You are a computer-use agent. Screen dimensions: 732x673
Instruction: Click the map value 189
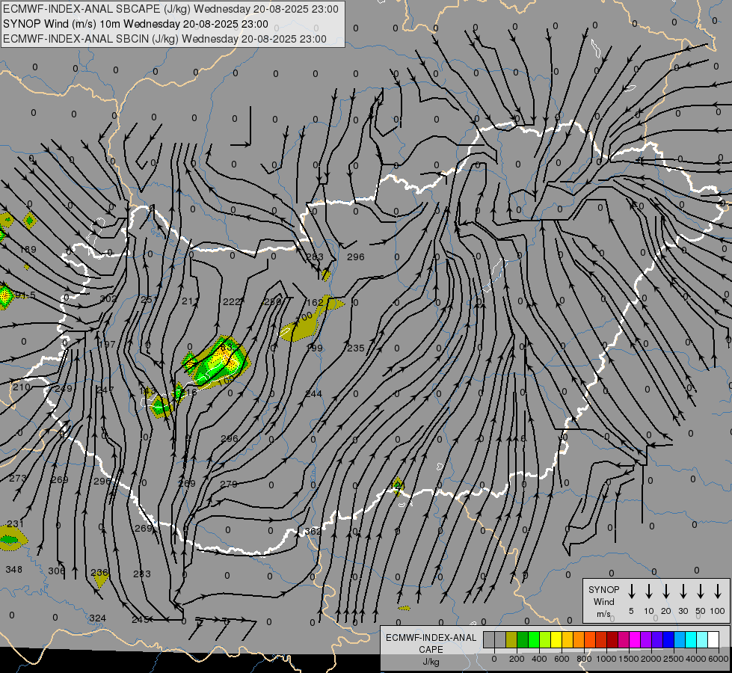pos(28,250)
